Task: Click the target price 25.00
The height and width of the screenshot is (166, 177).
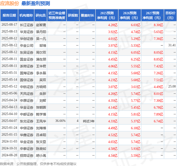Action: coord(172,87)
